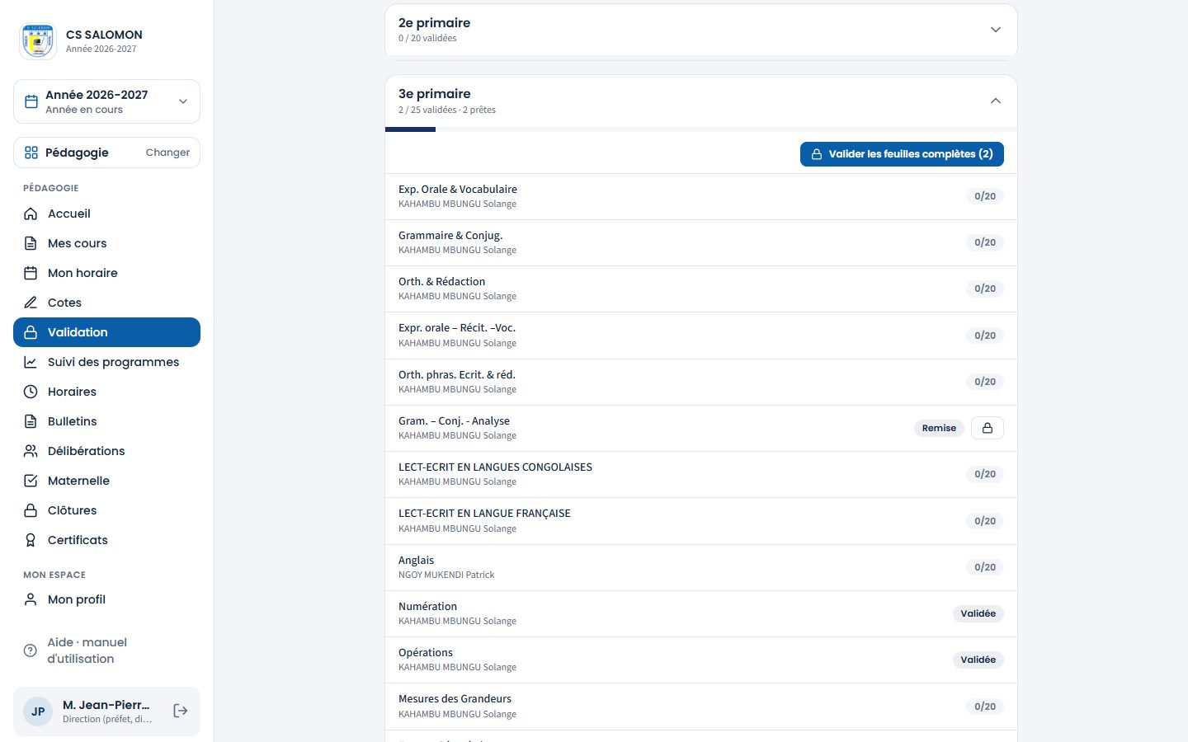Image resolution: width=1188 pixels, height=742 pixels.
Task: Click the Mesures des Grandeurs row
Action: (x=701, y=707)
